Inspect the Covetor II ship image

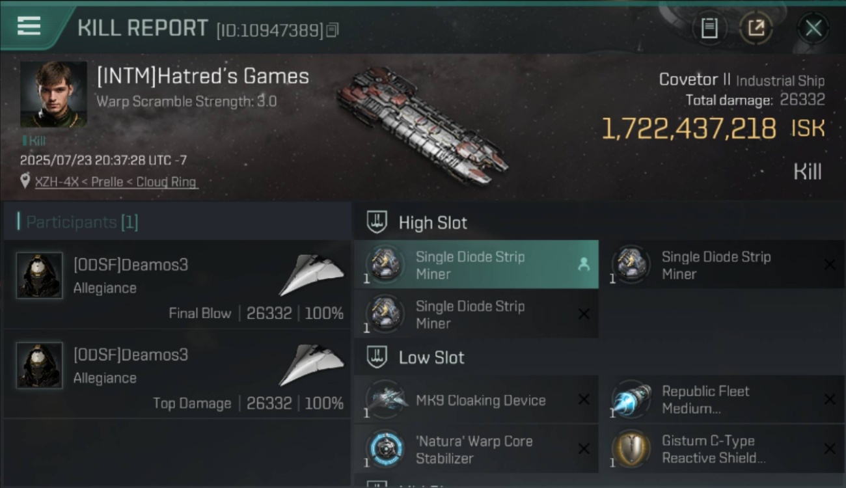(422, 126)
